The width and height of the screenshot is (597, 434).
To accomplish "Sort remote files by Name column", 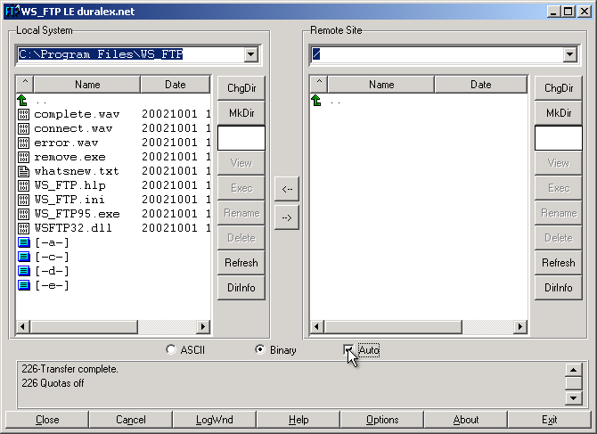I will click(x=381, y=85).
